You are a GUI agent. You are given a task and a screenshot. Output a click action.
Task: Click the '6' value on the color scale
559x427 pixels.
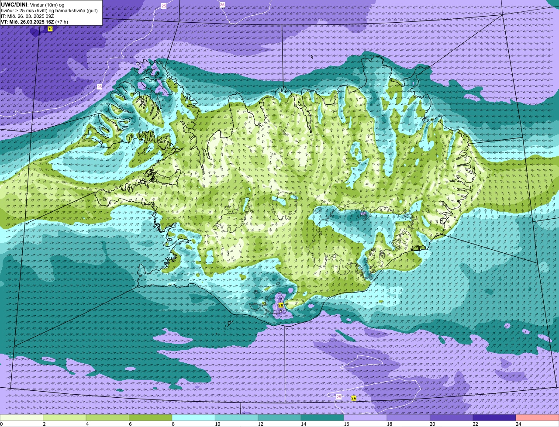(x=130, y=424)
